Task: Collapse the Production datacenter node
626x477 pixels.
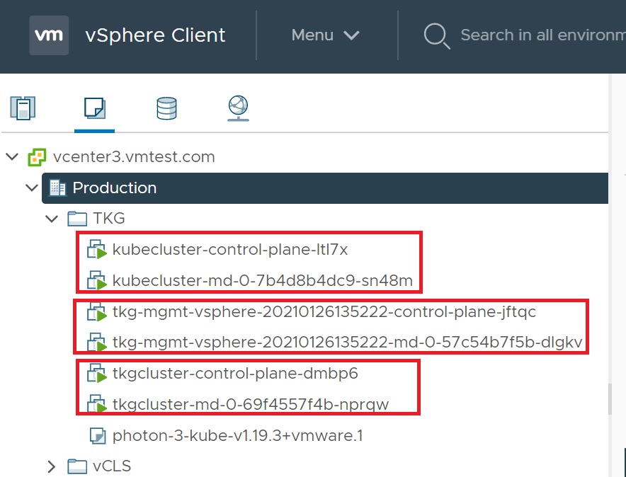Action: pyautogui.click(x=32, y=188)
